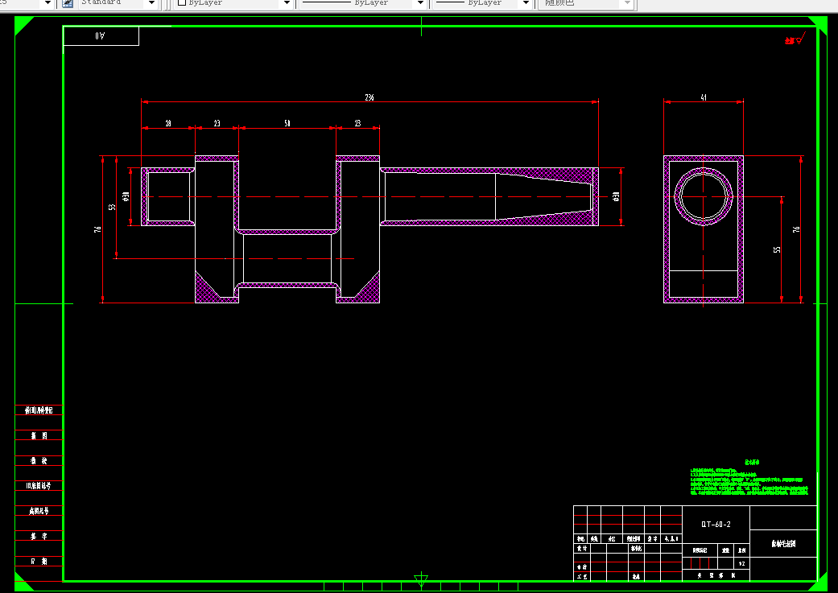
Task: Click the QT-60-2 material text in title block
Action: 716,524
